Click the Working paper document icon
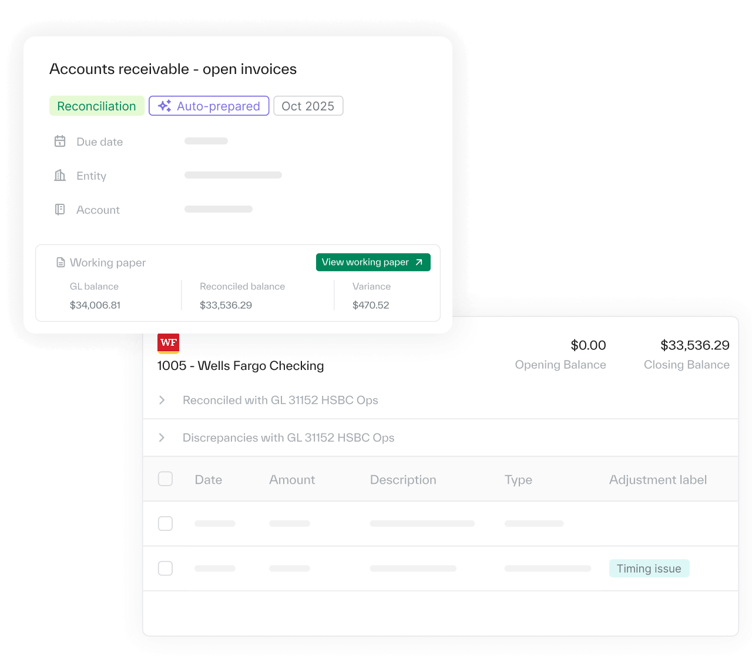Screen dimensions: 752x663 point(61,262)
